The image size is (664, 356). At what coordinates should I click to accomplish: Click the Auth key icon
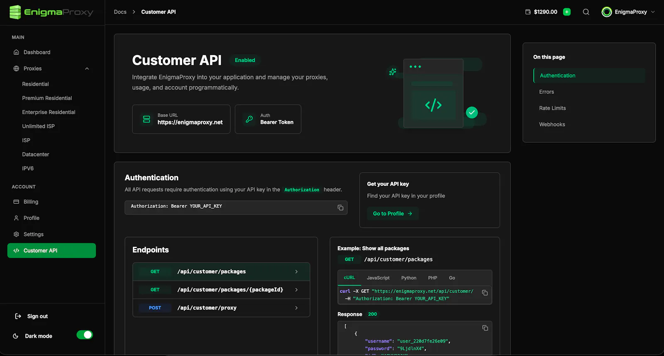pyautogui.click(x=249, y=119)
